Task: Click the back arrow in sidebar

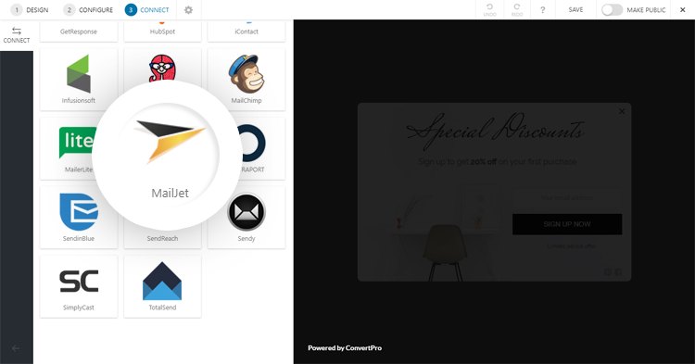Action: coord(16,348)
